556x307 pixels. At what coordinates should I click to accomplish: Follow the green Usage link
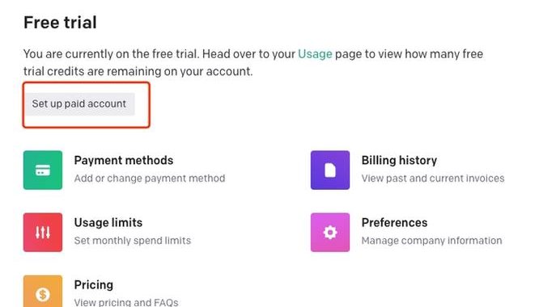click(315, 54)
